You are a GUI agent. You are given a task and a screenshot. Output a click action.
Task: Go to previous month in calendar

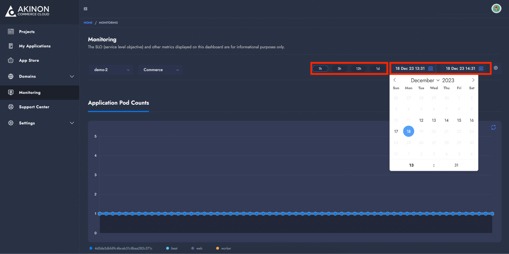tap(395, 80)
